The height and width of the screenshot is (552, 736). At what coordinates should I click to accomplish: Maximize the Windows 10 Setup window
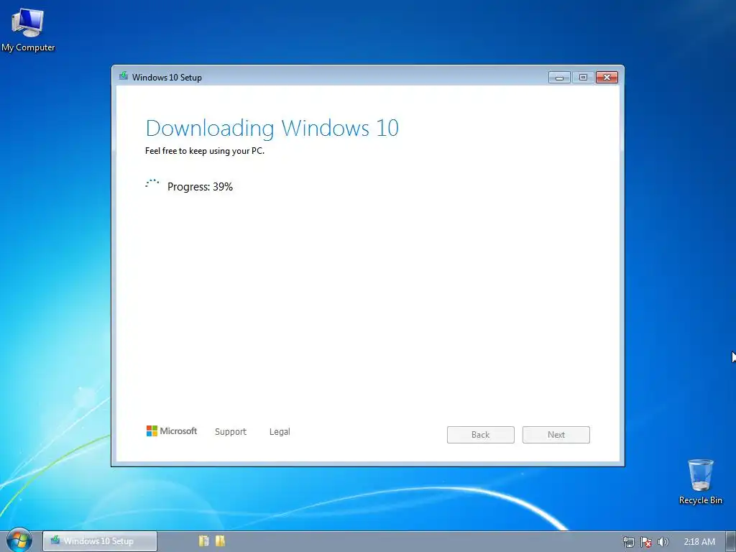(x=583, y=78)
